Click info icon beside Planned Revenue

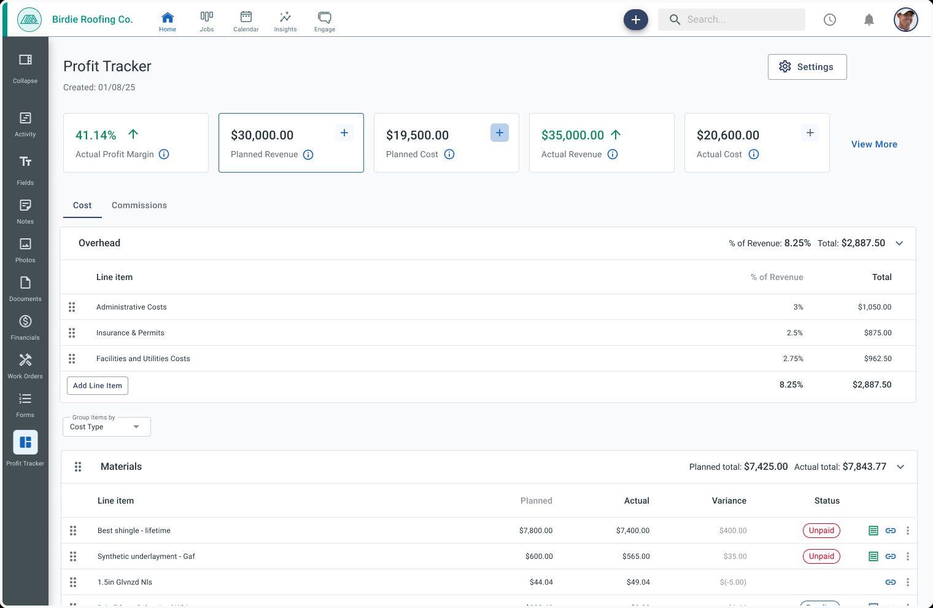click(308, 155)
